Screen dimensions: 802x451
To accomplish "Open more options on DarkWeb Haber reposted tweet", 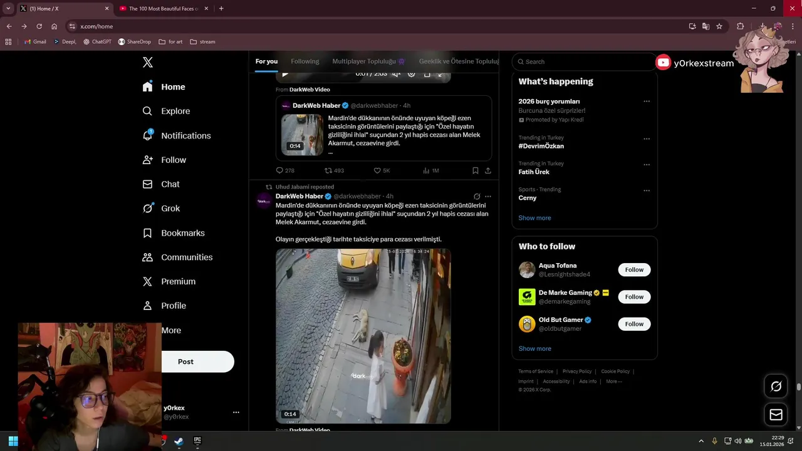I will 488,196.
